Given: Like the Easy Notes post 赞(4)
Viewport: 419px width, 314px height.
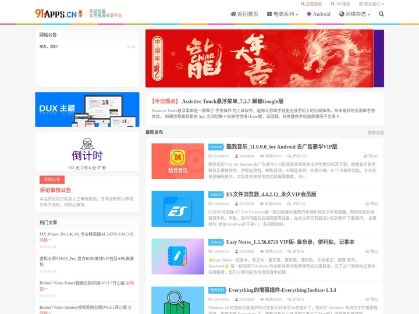Looking at the screenshot, I should click(x=372, y=251).
